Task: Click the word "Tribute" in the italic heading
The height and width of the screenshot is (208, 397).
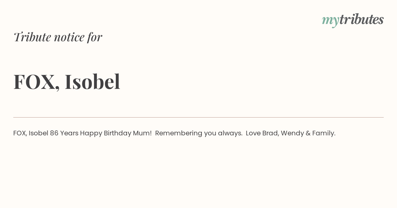Action: click(32, 37)
